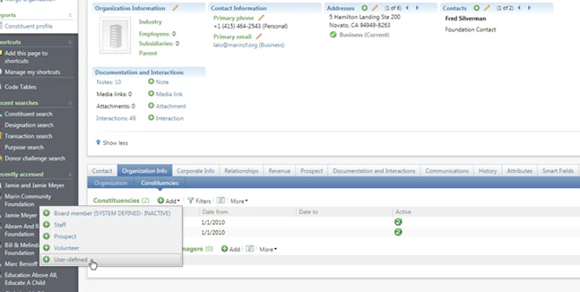Open Code Tables shortcut in sidebar

coord(20,87)
